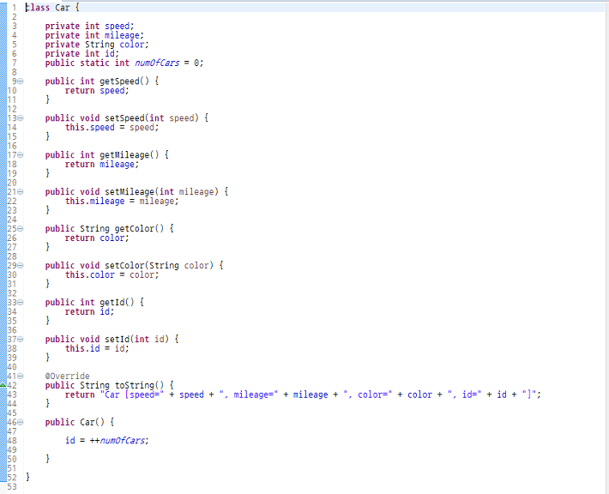Click 'public int getMileage()' method signature
The height and width of the screenshot is (494, 609).
coord(107,155)
